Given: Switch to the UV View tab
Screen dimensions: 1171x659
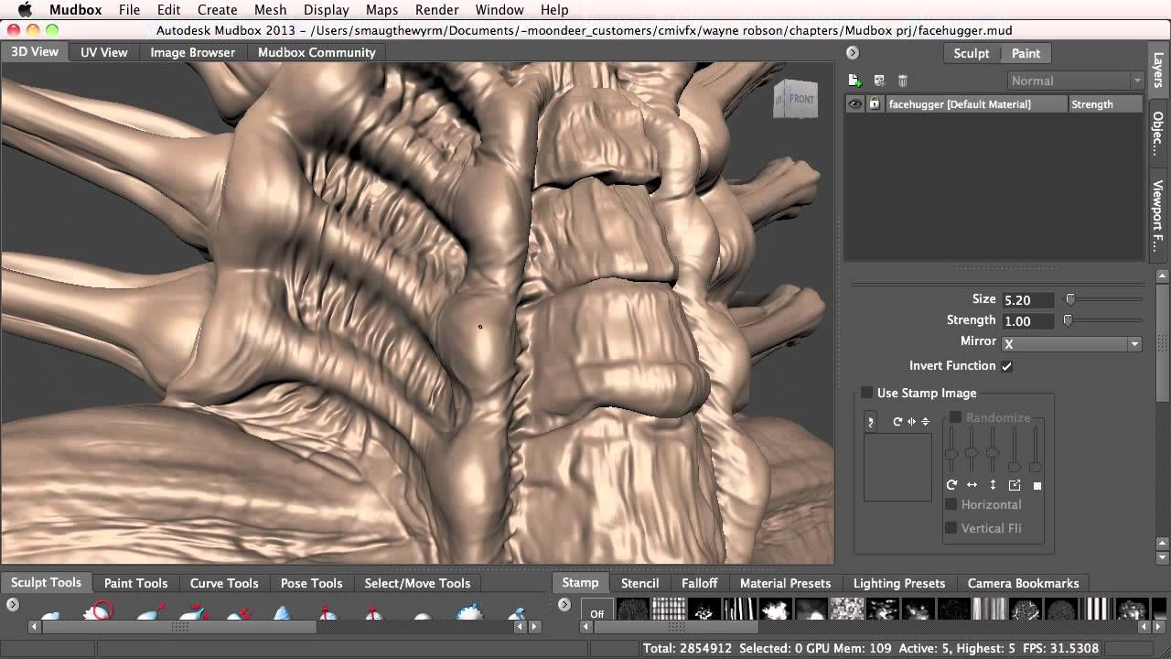Looking at the screenshot, I should tap(104, 52).
